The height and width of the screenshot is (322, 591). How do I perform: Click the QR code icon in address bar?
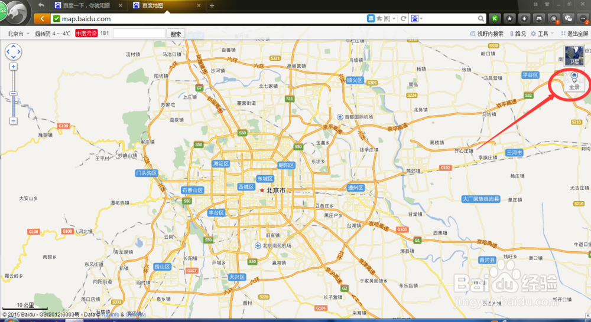click(x=387, y=18)
